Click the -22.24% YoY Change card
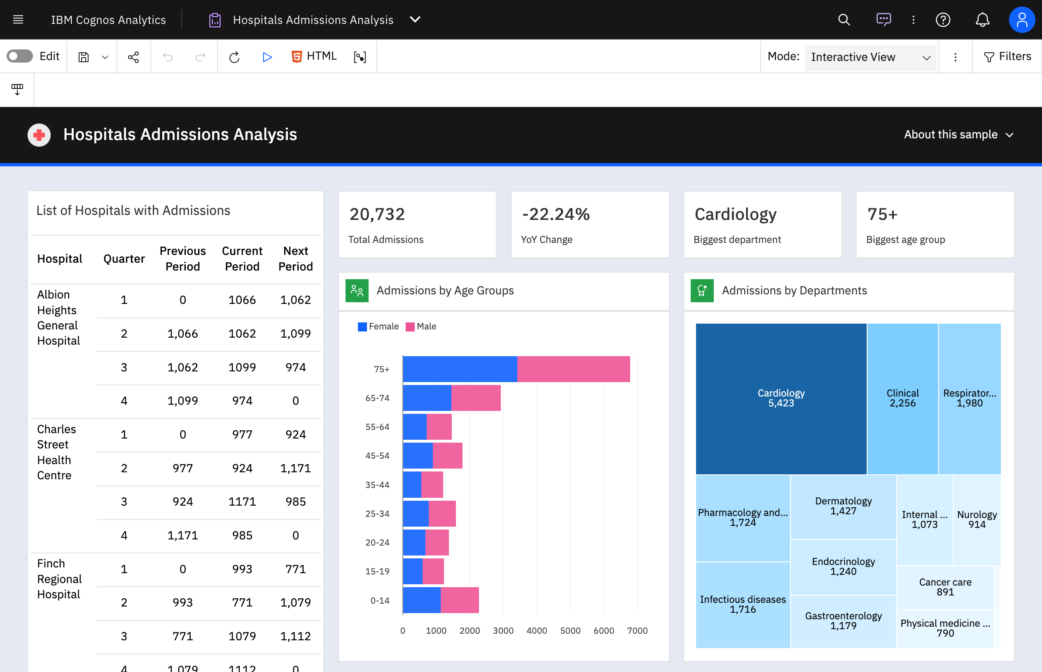Viewport: 1042px width, 672px height. pyautogui.click(x=590, y=225)
